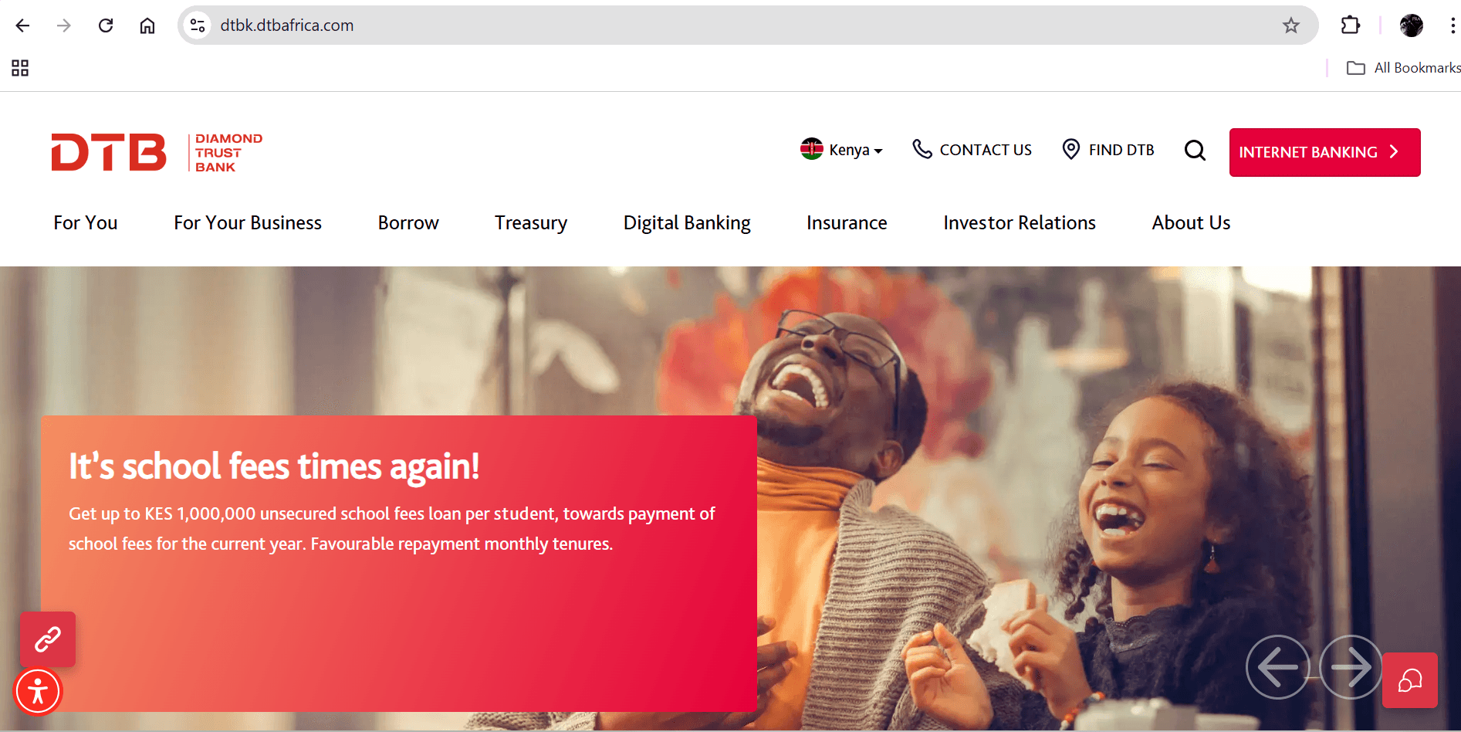Open the accessibility options icon
This screenshot has height=732, width=1461.
click(37, 691)
